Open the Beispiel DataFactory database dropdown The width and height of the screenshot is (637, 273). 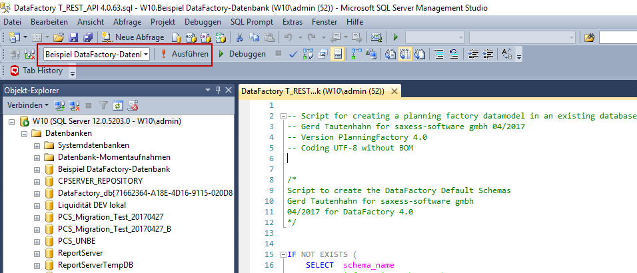pos(146,54)
